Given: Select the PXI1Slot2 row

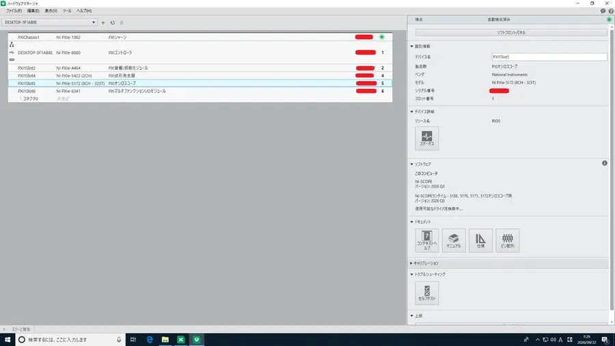Looking at the screenshot, I should (200, 68).
